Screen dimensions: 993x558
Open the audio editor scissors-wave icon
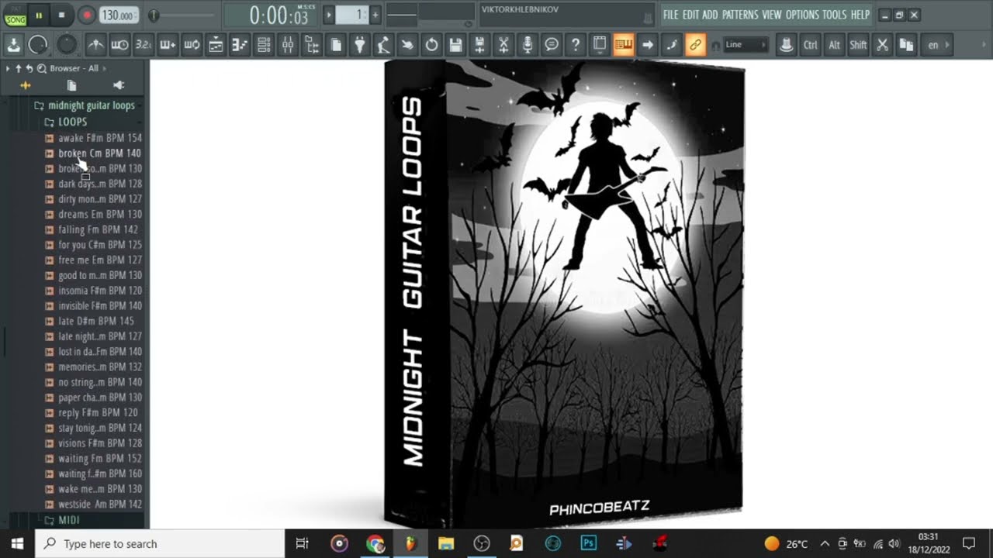tap(503, 45)
